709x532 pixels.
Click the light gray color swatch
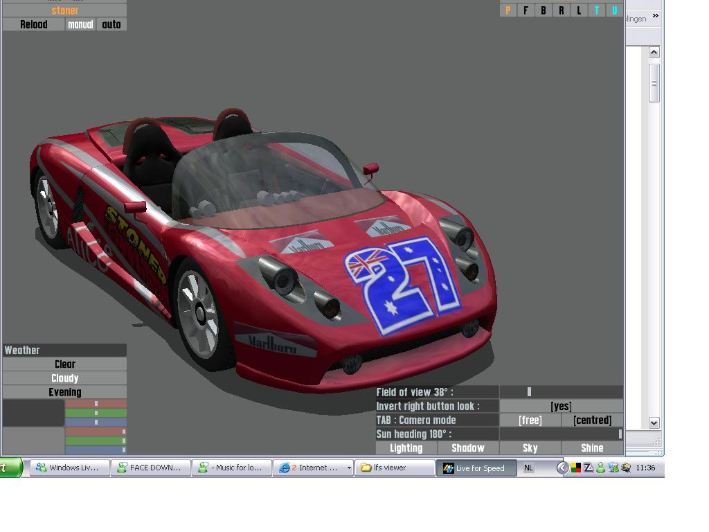click(33, 441)
